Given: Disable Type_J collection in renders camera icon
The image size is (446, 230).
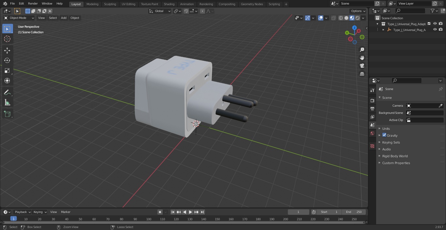Looking at the screenshot, I should [x=441, y=24].
